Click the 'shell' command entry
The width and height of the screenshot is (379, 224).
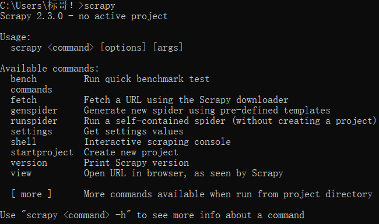[x=23, y=142]
